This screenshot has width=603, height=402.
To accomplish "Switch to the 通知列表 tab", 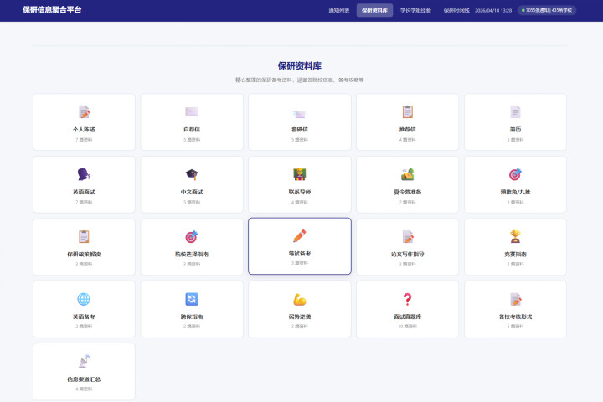I will [339, 11].
